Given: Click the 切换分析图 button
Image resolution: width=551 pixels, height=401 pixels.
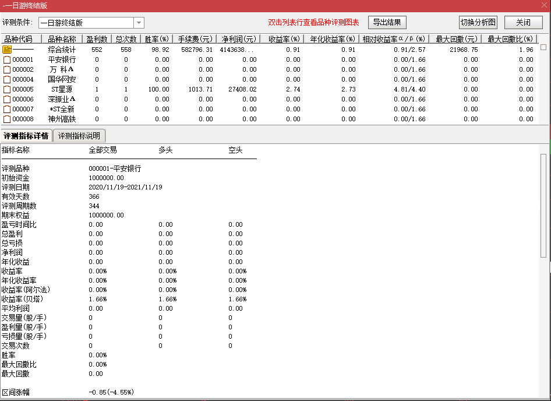Looking at the screenshot, I should [478, 23].
